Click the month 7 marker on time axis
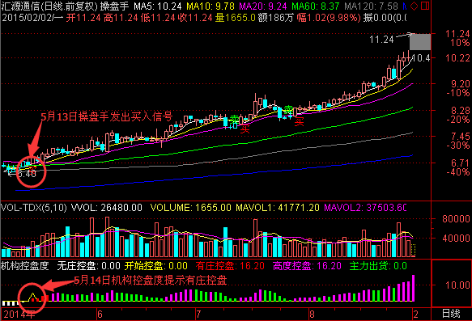Image resolution: width=472 pixels, height=321 pixels. [x=198, y=315]
